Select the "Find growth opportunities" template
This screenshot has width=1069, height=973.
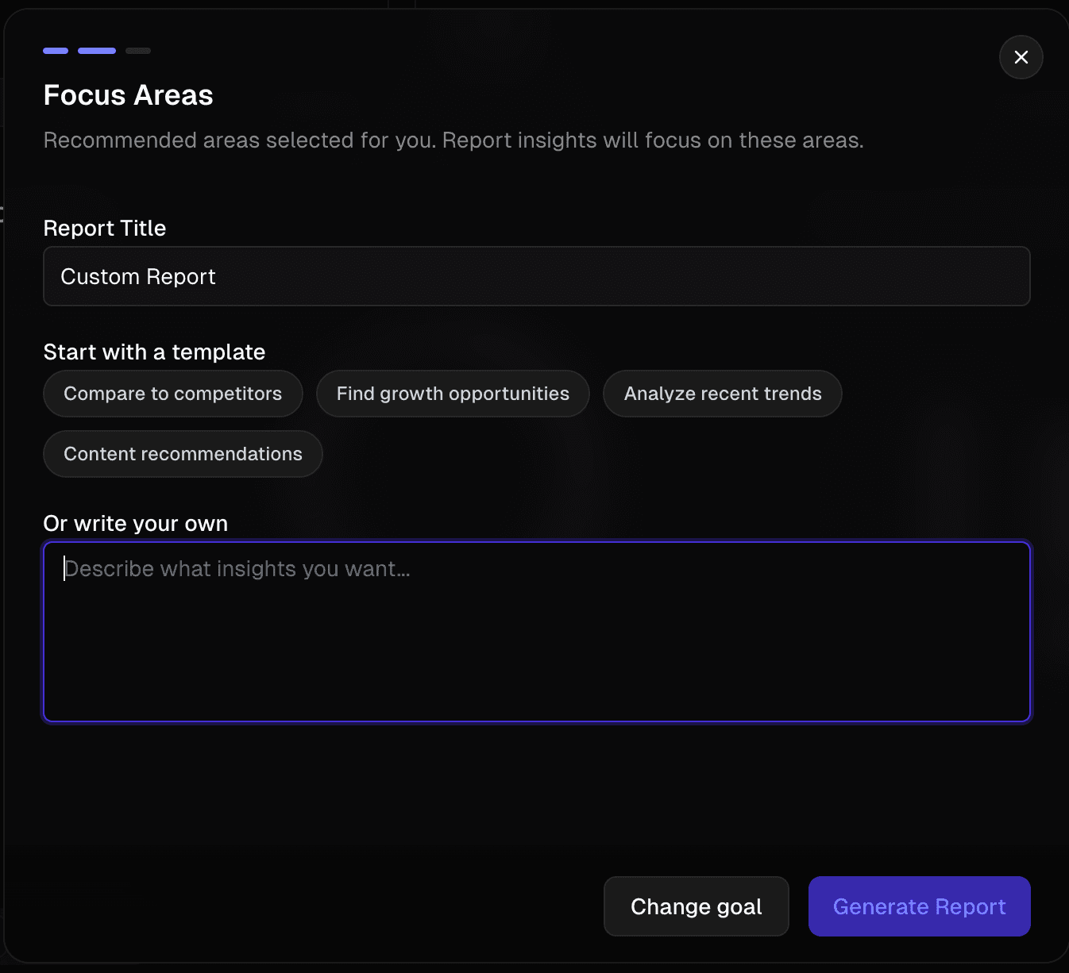452,393
